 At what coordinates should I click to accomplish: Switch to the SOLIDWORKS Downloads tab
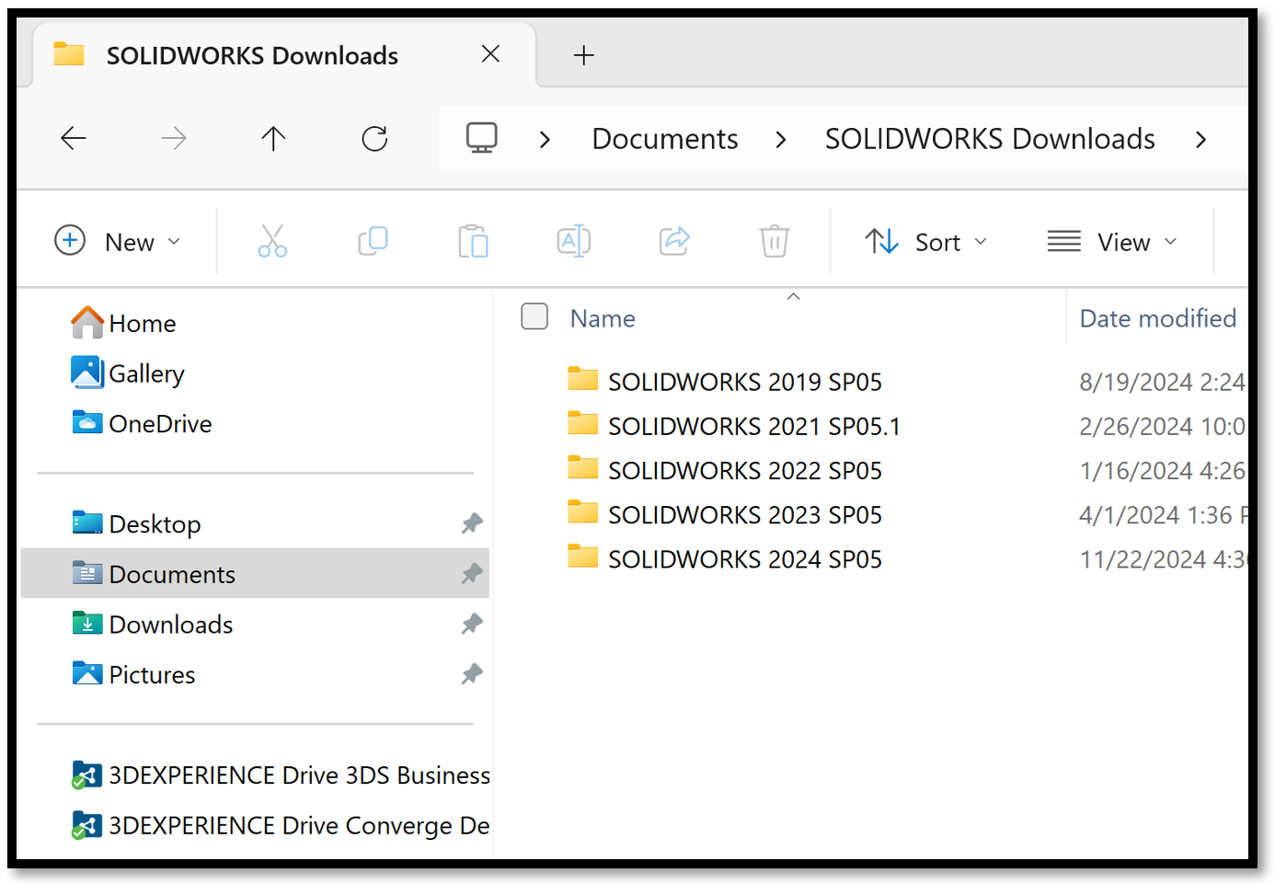pyautogui.click(x=251, y=55)
